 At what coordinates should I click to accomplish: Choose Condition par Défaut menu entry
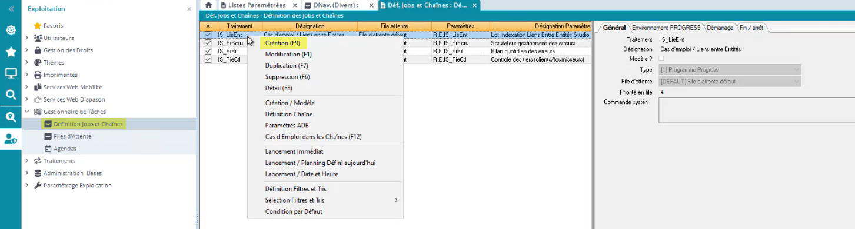(294, 211)
